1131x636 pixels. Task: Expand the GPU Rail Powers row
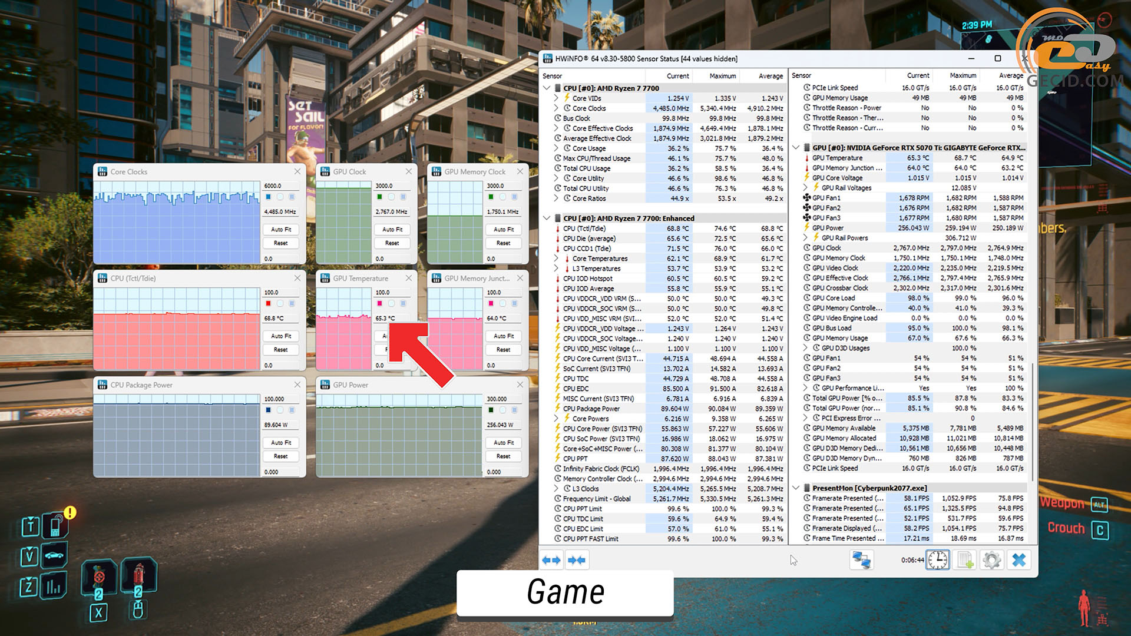click(x=805, y=238)
